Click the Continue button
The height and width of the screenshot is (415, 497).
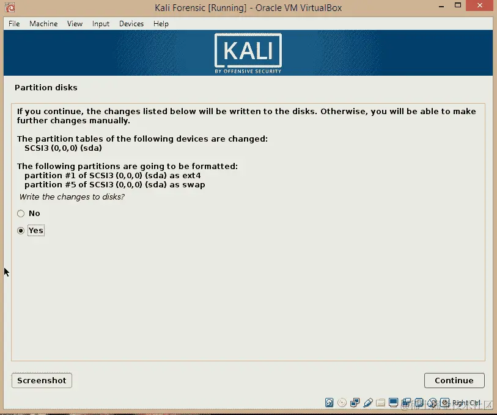(454, 380)
